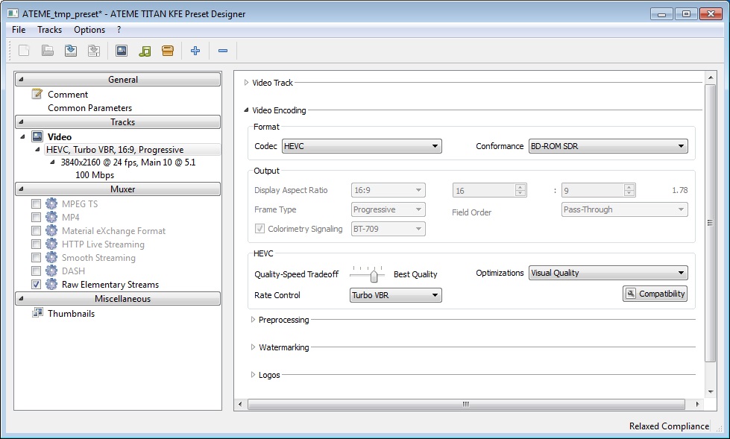
Task: Open the Tracks menu
Action: pos(49,29)
